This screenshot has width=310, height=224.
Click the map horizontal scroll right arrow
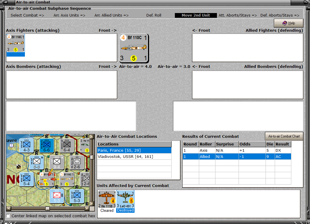(87, 209)
